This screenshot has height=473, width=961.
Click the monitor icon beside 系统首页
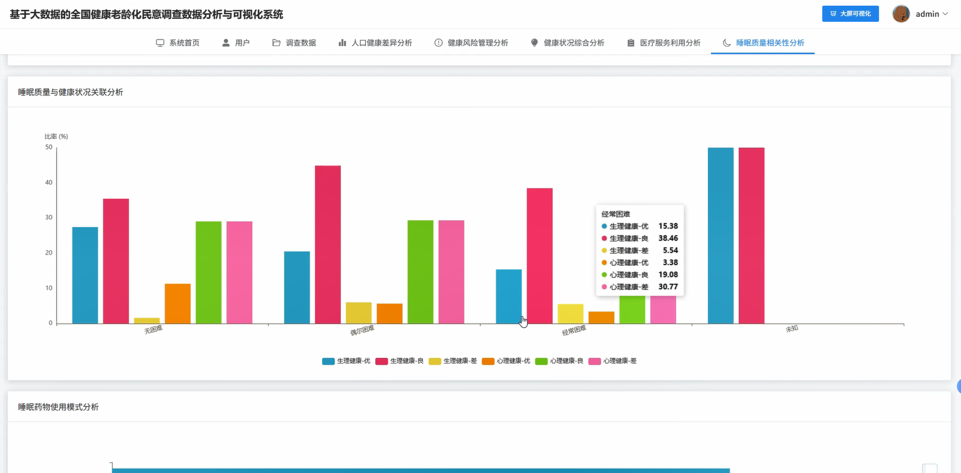pyautogui.click(x=160, y=43)
